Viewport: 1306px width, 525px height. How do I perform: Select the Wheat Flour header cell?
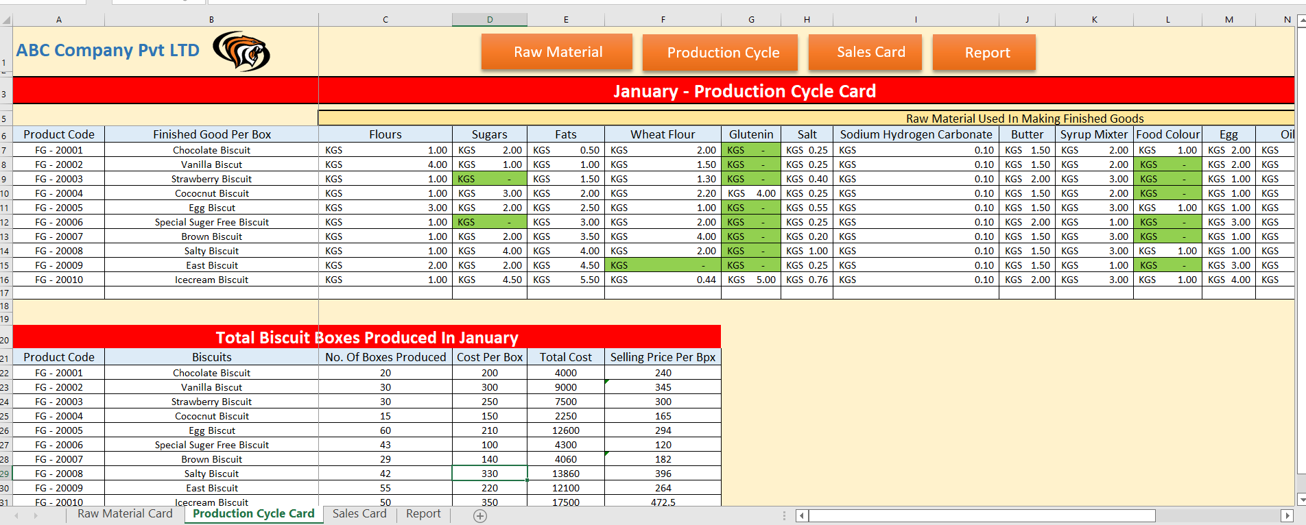click(x=663, y=134)
